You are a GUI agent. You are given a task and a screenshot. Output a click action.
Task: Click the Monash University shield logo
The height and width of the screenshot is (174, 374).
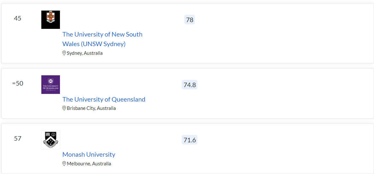[51, 140]
